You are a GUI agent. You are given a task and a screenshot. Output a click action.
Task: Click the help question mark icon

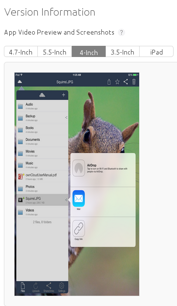121,32
